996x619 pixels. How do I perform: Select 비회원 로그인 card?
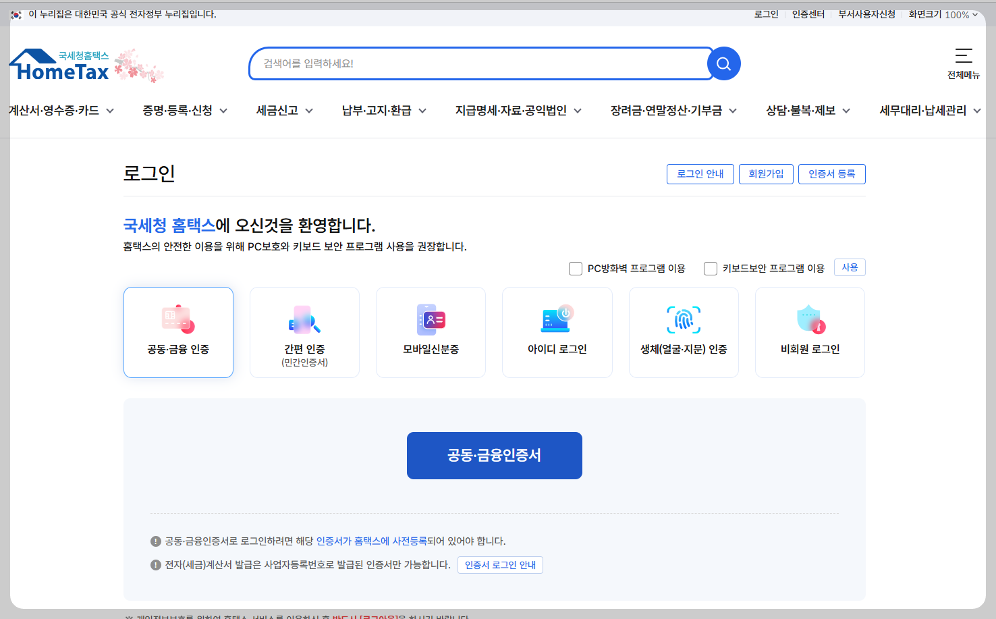(x=810, y=332)
